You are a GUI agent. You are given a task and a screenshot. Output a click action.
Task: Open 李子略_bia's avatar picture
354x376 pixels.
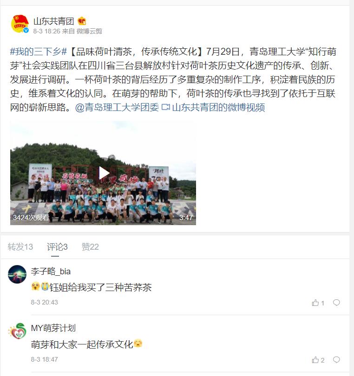pyautogui.click(x=17, y=274)
